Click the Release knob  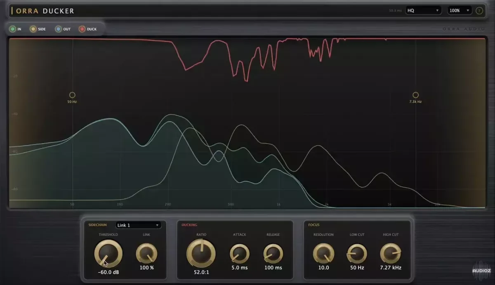coord(273,254)
